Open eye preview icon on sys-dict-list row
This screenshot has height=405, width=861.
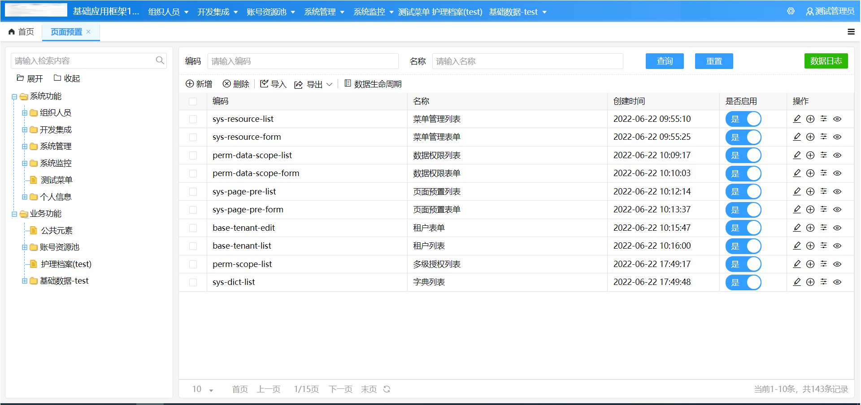837,282
